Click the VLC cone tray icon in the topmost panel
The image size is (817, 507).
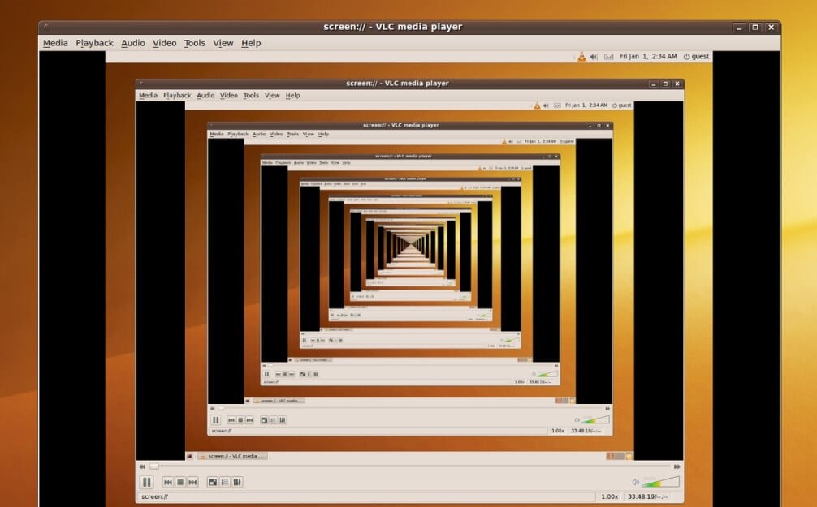tap(581, 56)
